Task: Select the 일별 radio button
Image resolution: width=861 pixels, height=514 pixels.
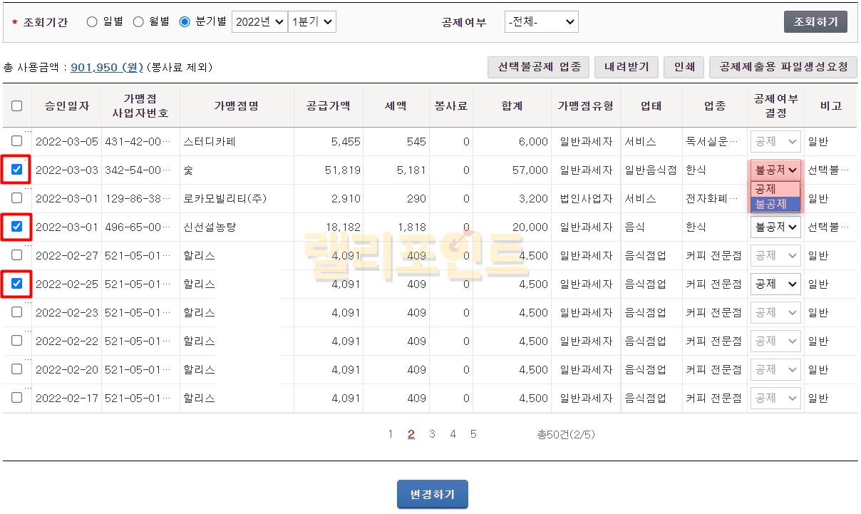Action: click(x=92, y=21)
